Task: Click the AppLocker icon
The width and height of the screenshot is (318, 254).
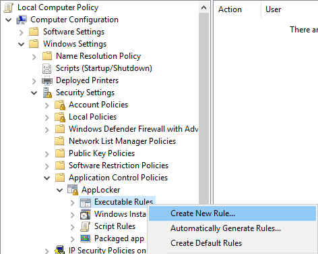Action: [73, 190]
